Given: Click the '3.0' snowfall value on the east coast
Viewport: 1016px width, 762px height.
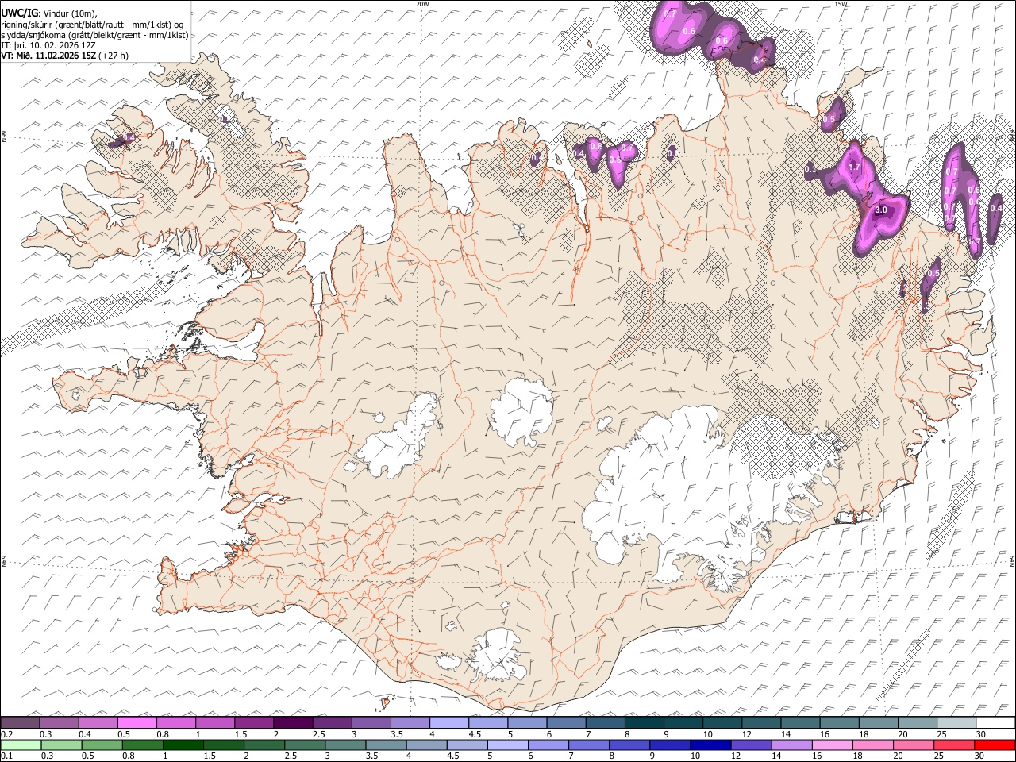Looking at the screenshot, I should [880, 210].
